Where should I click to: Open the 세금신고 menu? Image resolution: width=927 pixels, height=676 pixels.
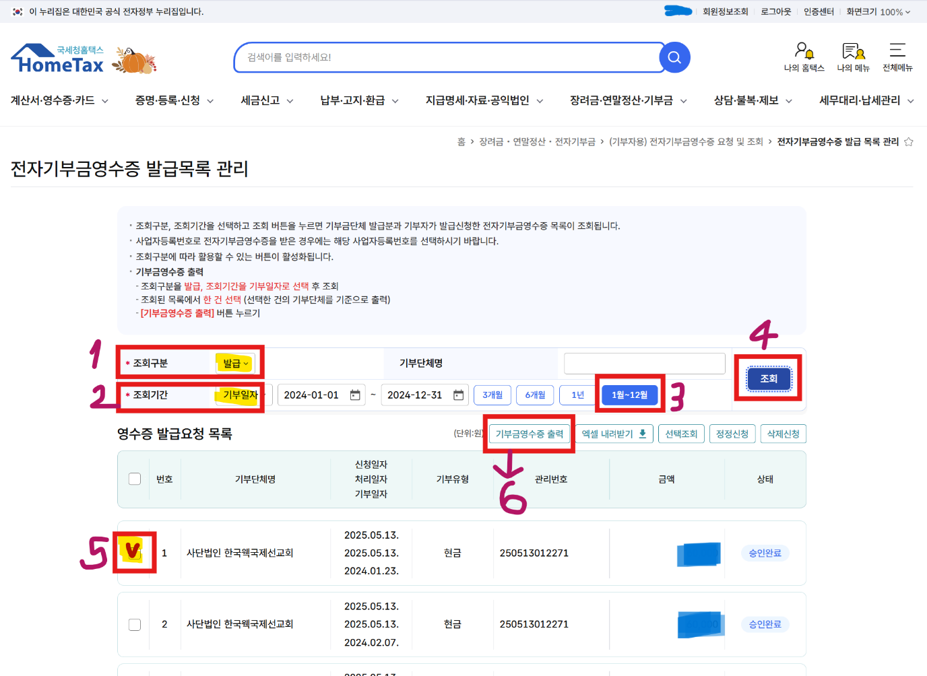pyautogui.click(x=261, y=100)
